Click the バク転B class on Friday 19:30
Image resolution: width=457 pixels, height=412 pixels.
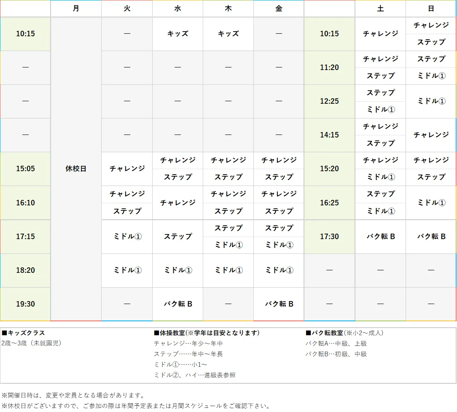tap(278, 304)
